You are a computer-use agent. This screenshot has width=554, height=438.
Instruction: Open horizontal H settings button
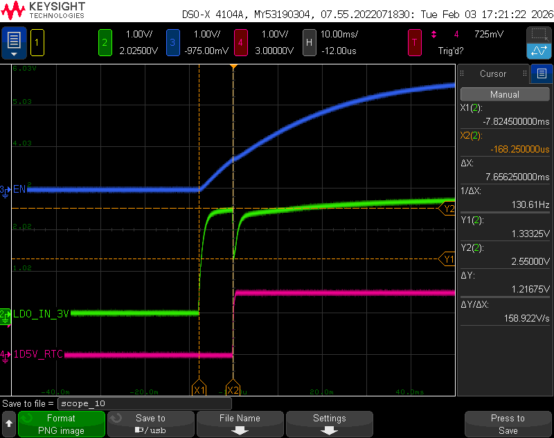tap(309, 43)
